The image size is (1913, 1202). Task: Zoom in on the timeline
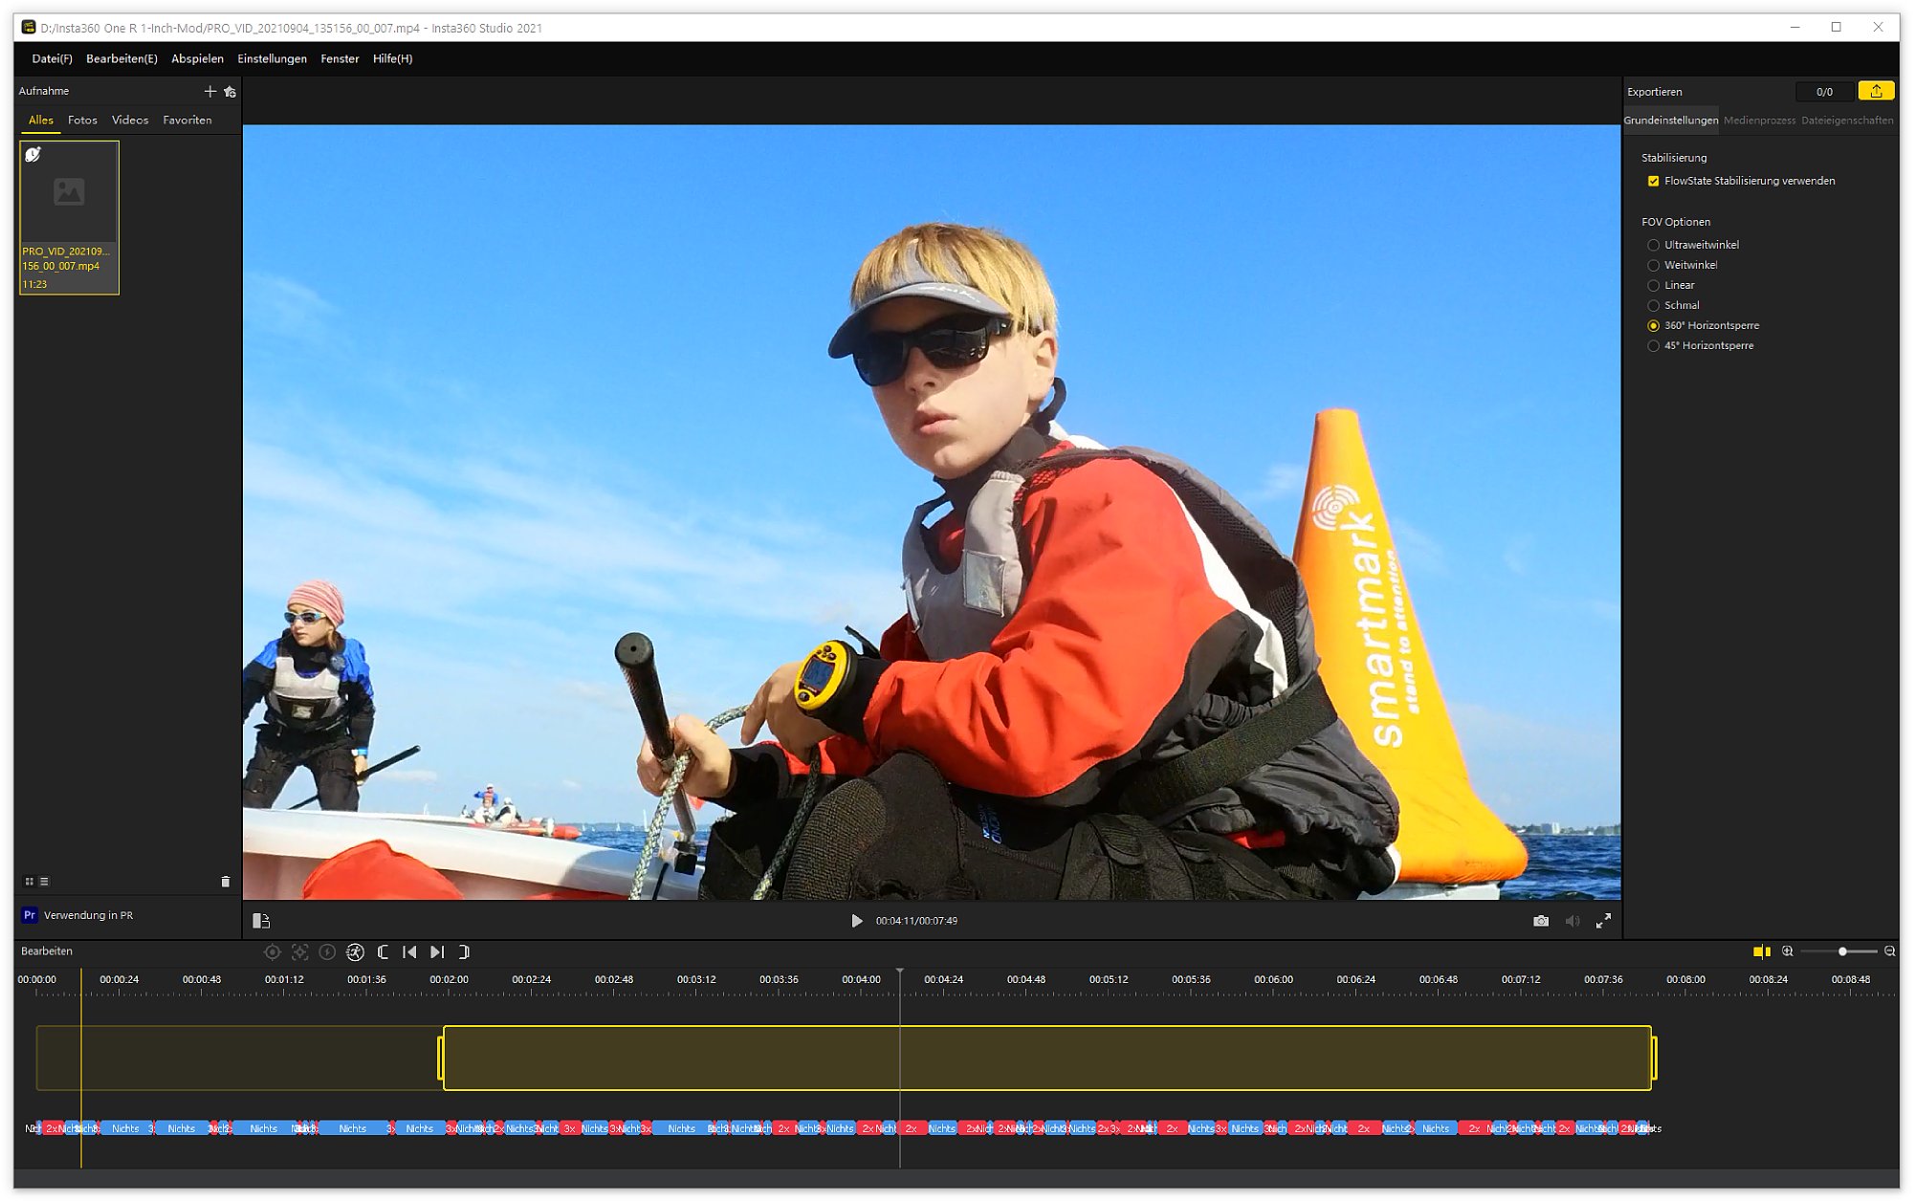coord(1787,951)
